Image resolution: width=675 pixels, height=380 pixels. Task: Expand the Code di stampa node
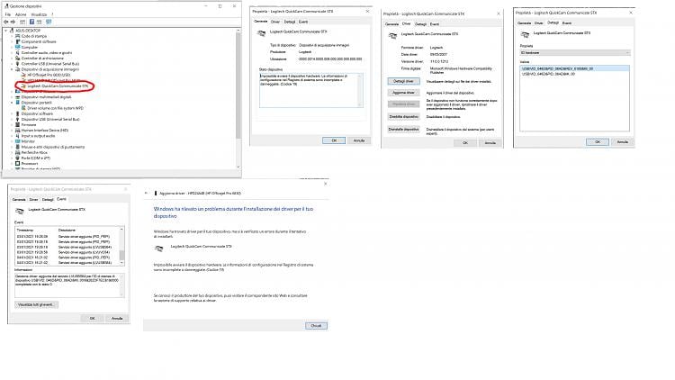pyautogui.click(x=12, y=36)
